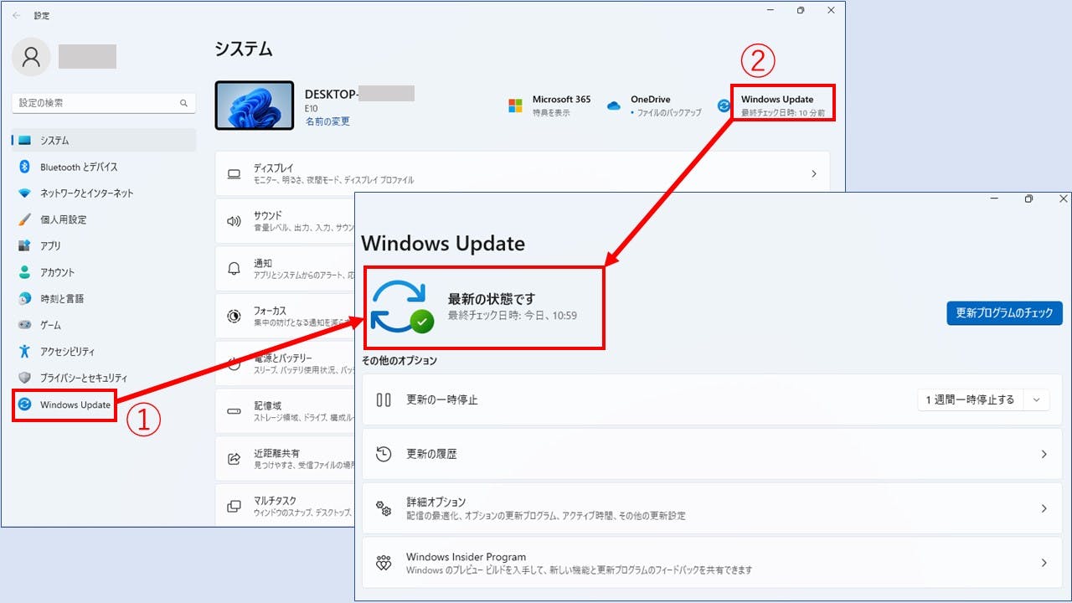Select ネットワークとインターネット in the sidebar
This screenshot has width=1072, height=603.
coord(104,193)
